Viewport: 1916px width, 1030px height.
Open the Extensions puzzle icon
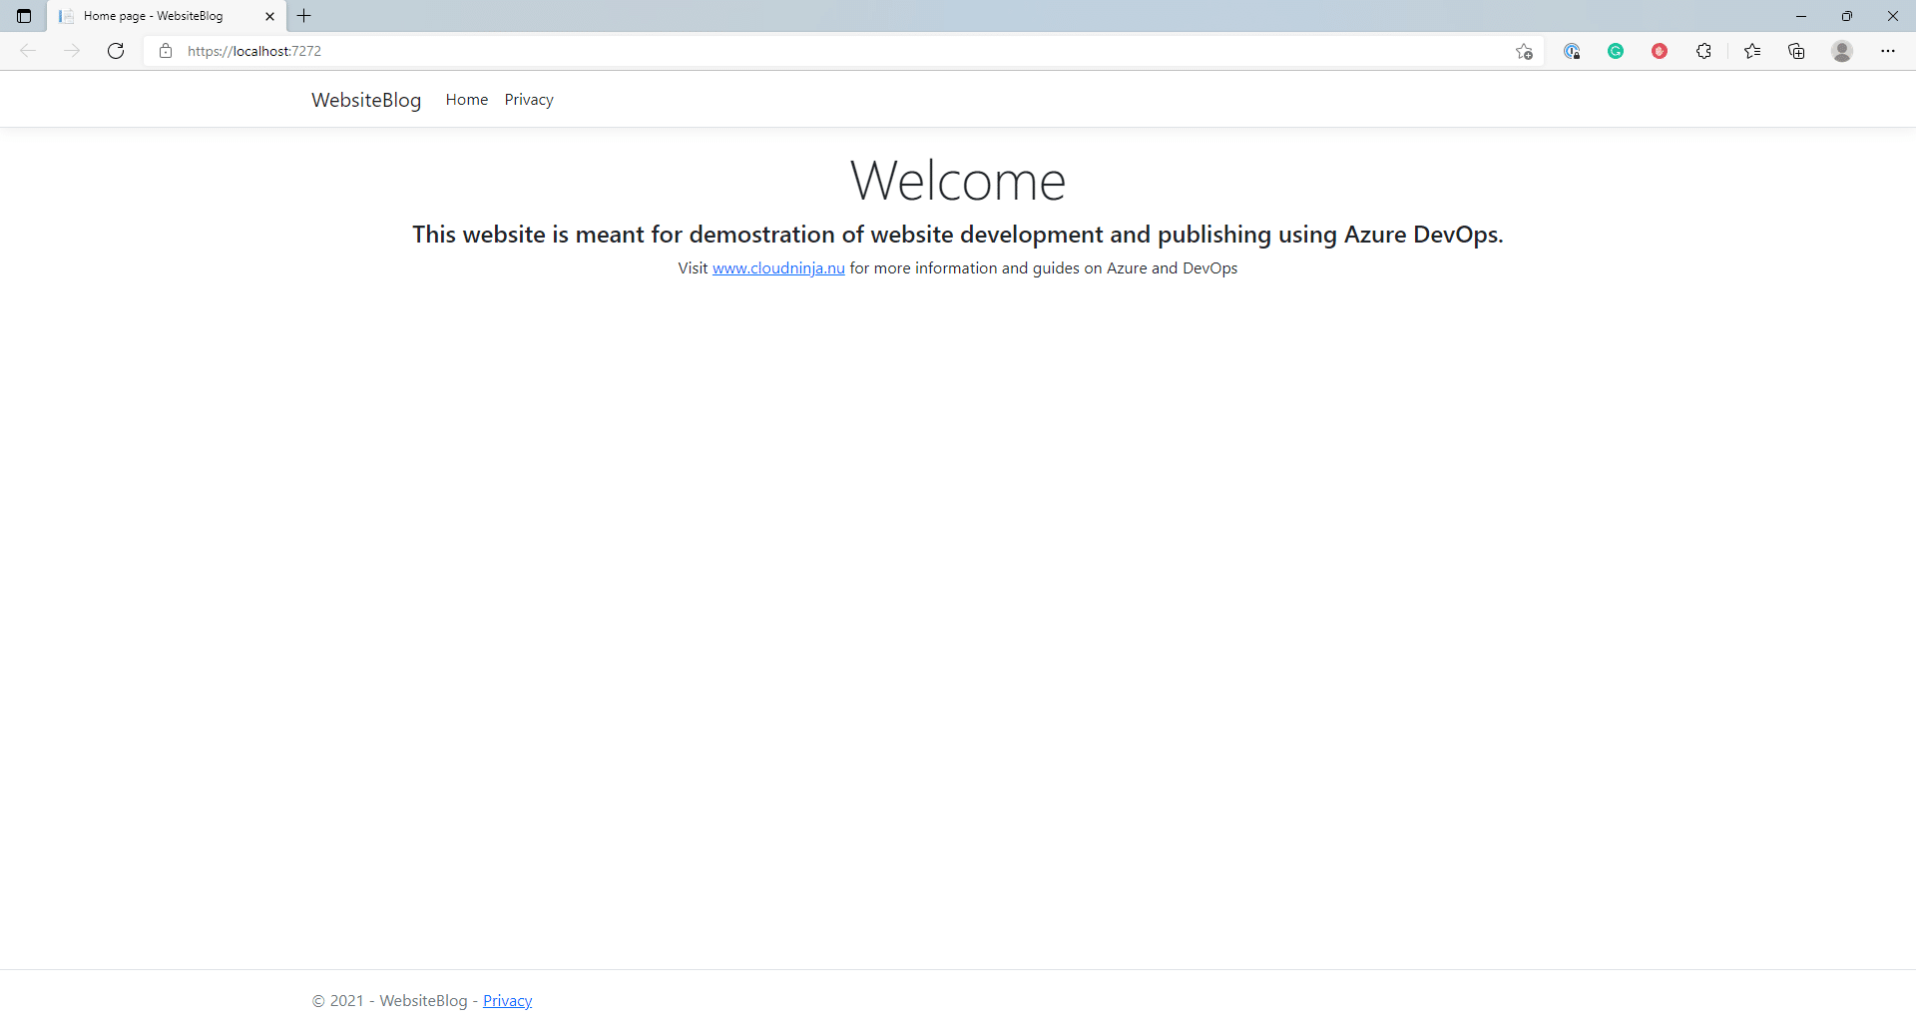[1703, 51]
